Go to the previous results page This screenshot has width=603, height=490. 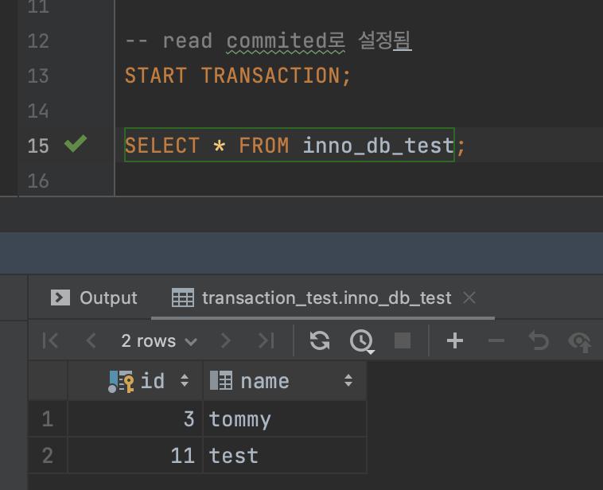click(x=91, y=341)
